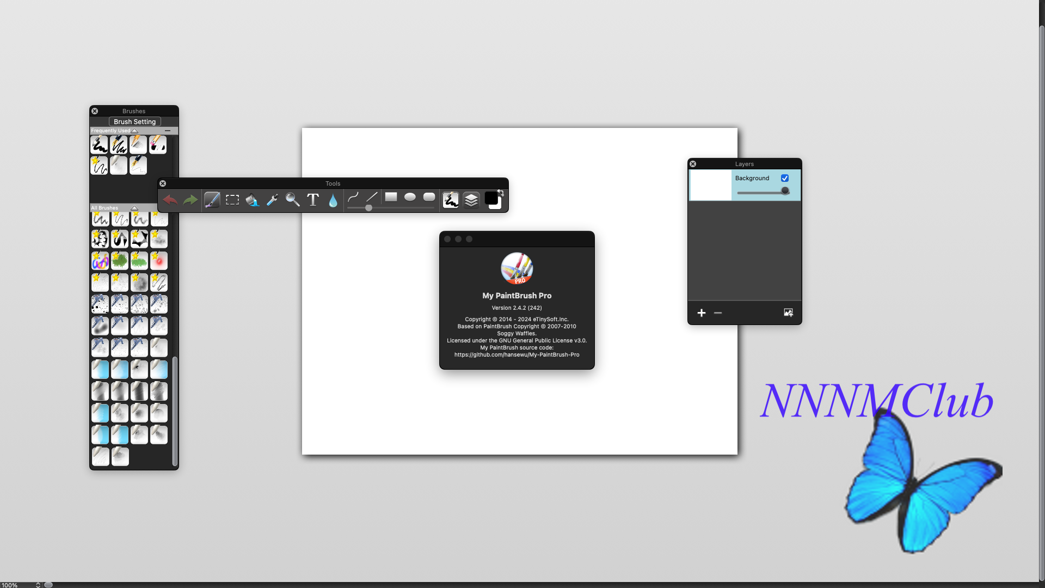The width and height of the screenshot is (1045, 588).
Task: Select the rectangular selection tool
Action: [232, 200]
